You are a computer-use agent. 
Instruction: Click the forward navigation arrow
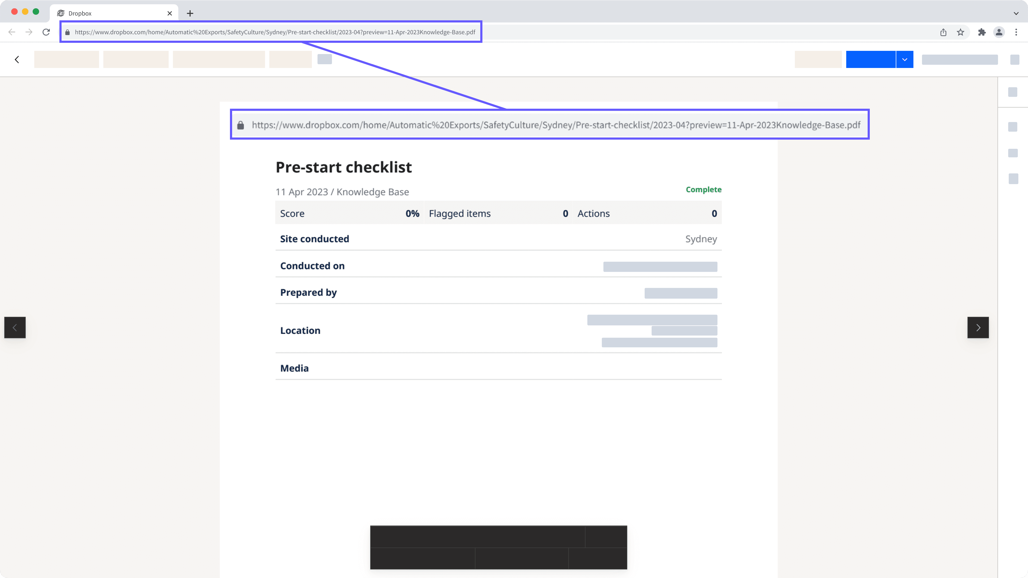pos(29,32)
